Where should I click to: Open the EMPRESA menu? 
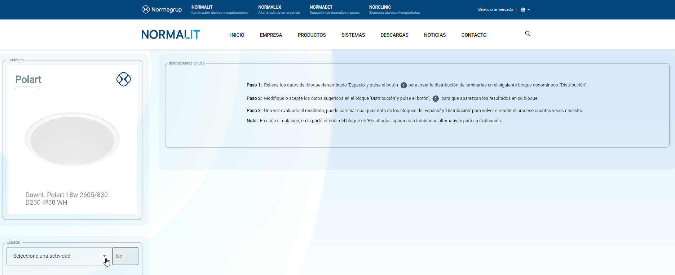click(271, 35)
